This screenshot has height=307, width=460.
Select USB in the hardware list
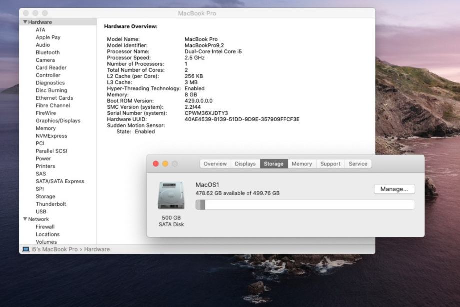click(x=41, y=211)
